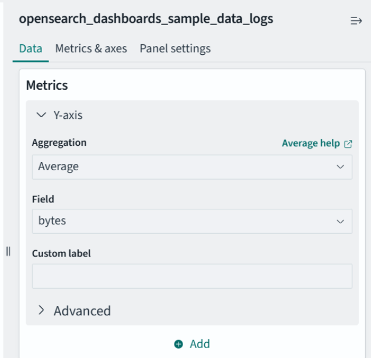
Task: Open the Aggregation dropdown showing Average
Action: (x=192, y=167)
